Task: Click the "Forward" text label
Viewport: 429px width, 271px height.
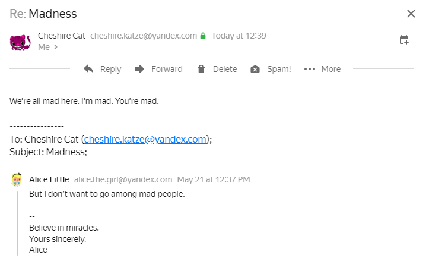Action: click(x=167, y=69)
